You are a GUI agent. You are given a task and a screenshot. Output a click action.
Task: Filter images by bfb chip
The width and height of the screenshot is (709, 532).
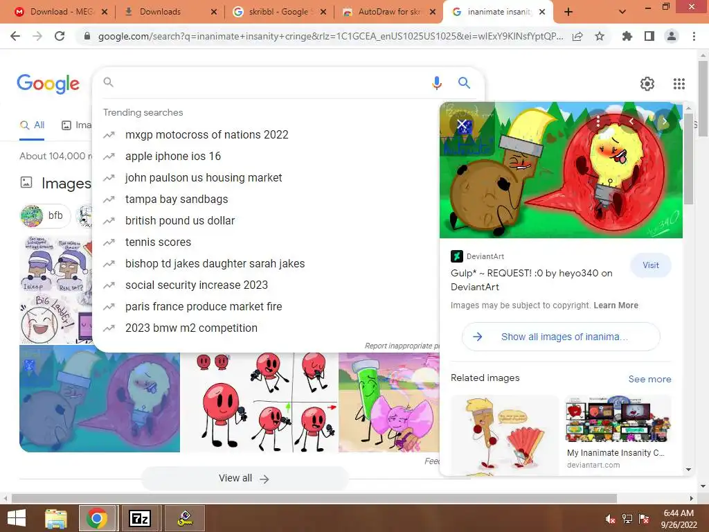(45, 216)
